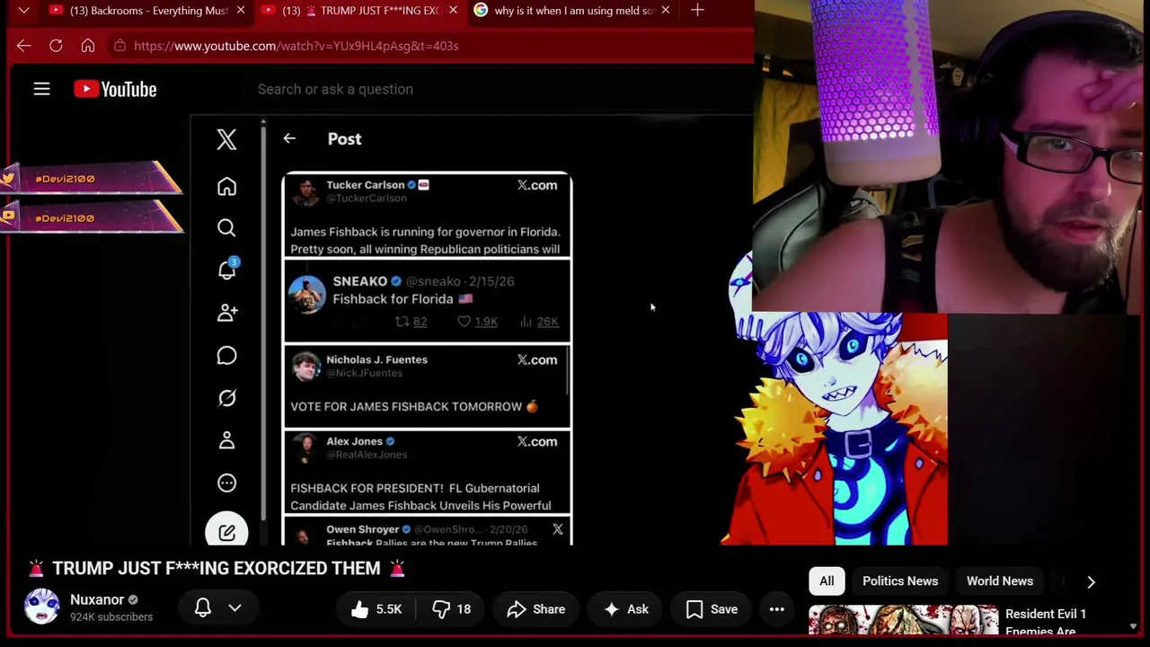This screenshot has height=647, width=1150.
Task: Click the Ask button
Action: pos(626,609)
